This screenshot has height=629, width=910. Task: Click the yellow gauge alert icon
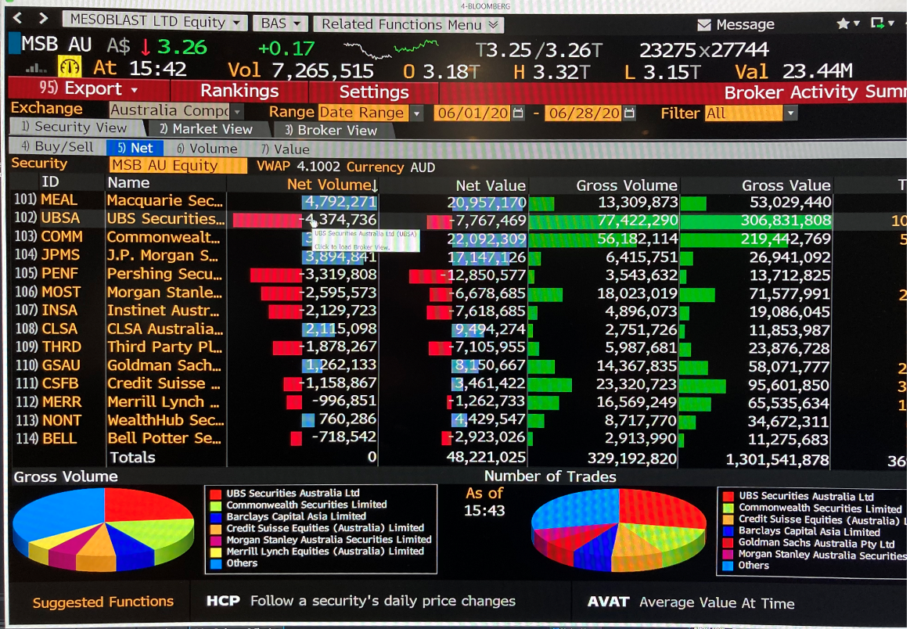click(69, 67)
